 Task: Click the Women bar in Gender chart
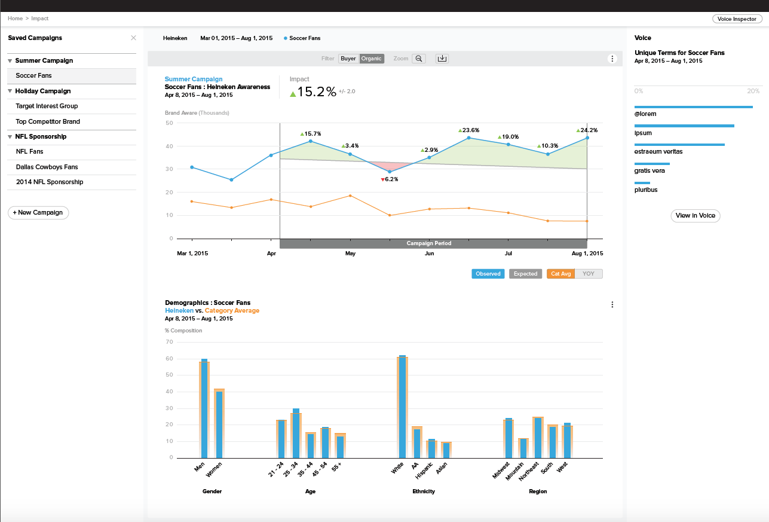point(219,423)
